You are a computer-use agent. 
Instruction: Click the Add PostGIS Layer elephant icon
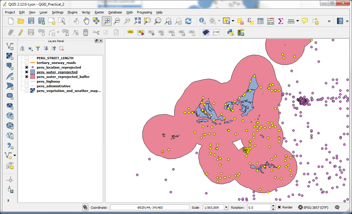[10, 66]
